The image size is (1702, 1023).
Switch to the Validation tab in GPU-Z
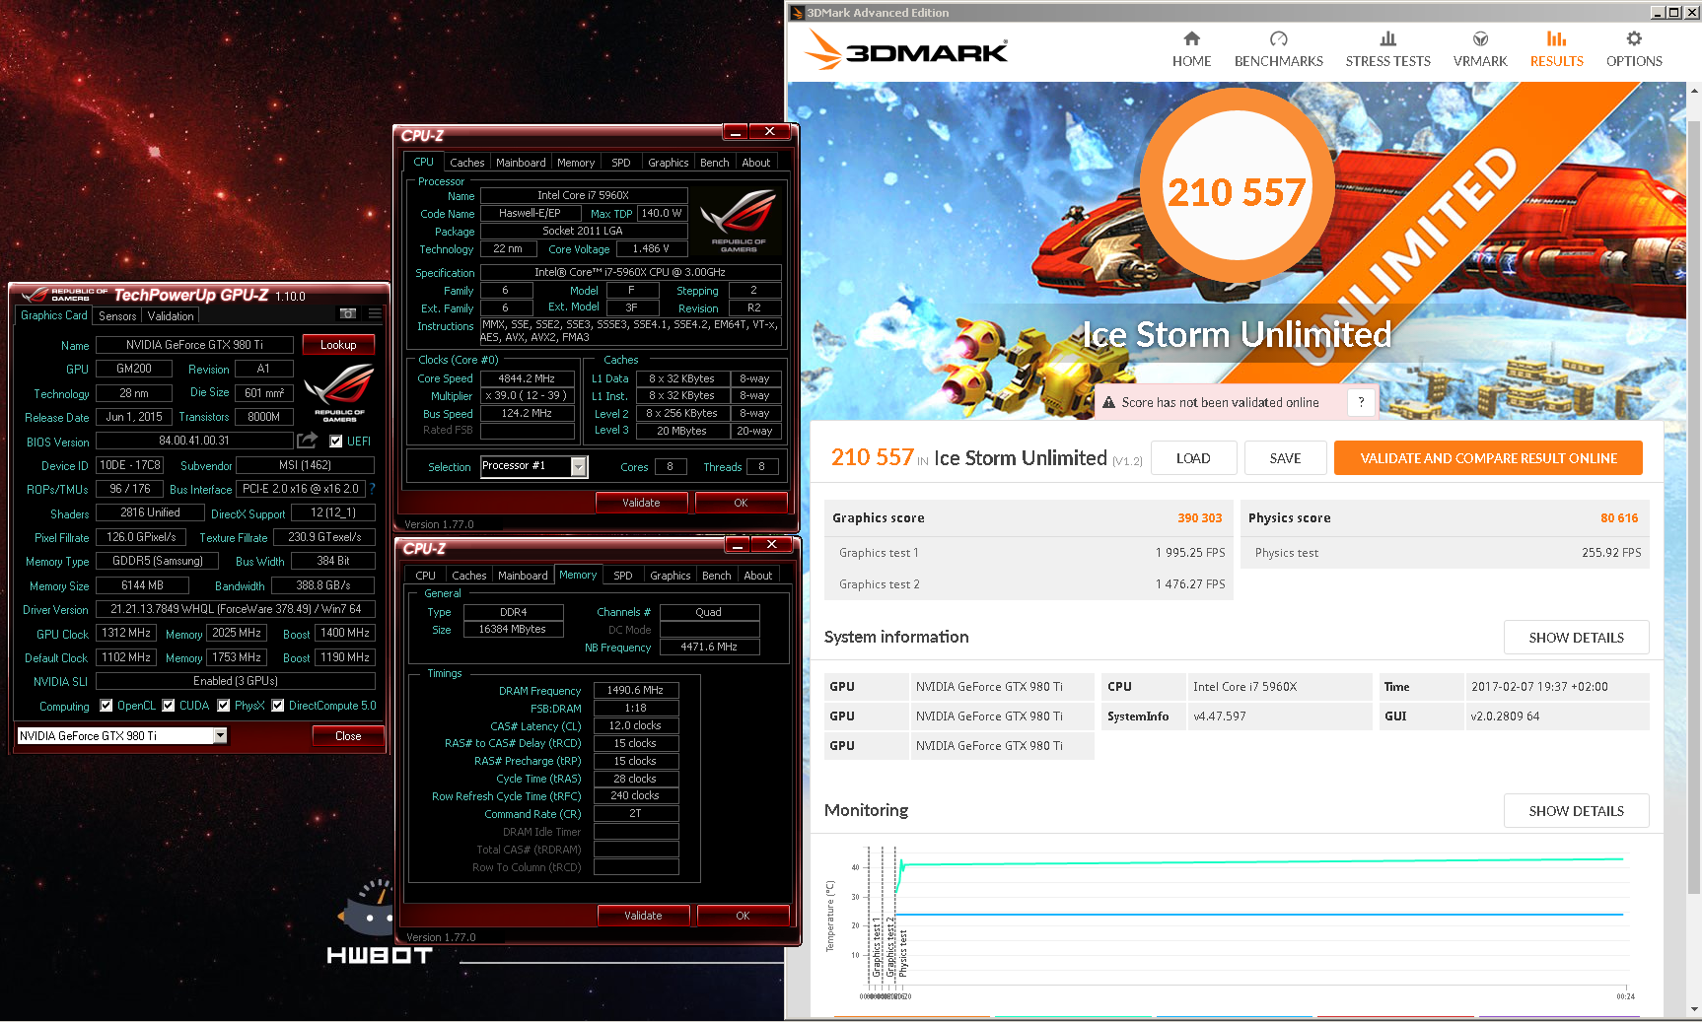171,316
